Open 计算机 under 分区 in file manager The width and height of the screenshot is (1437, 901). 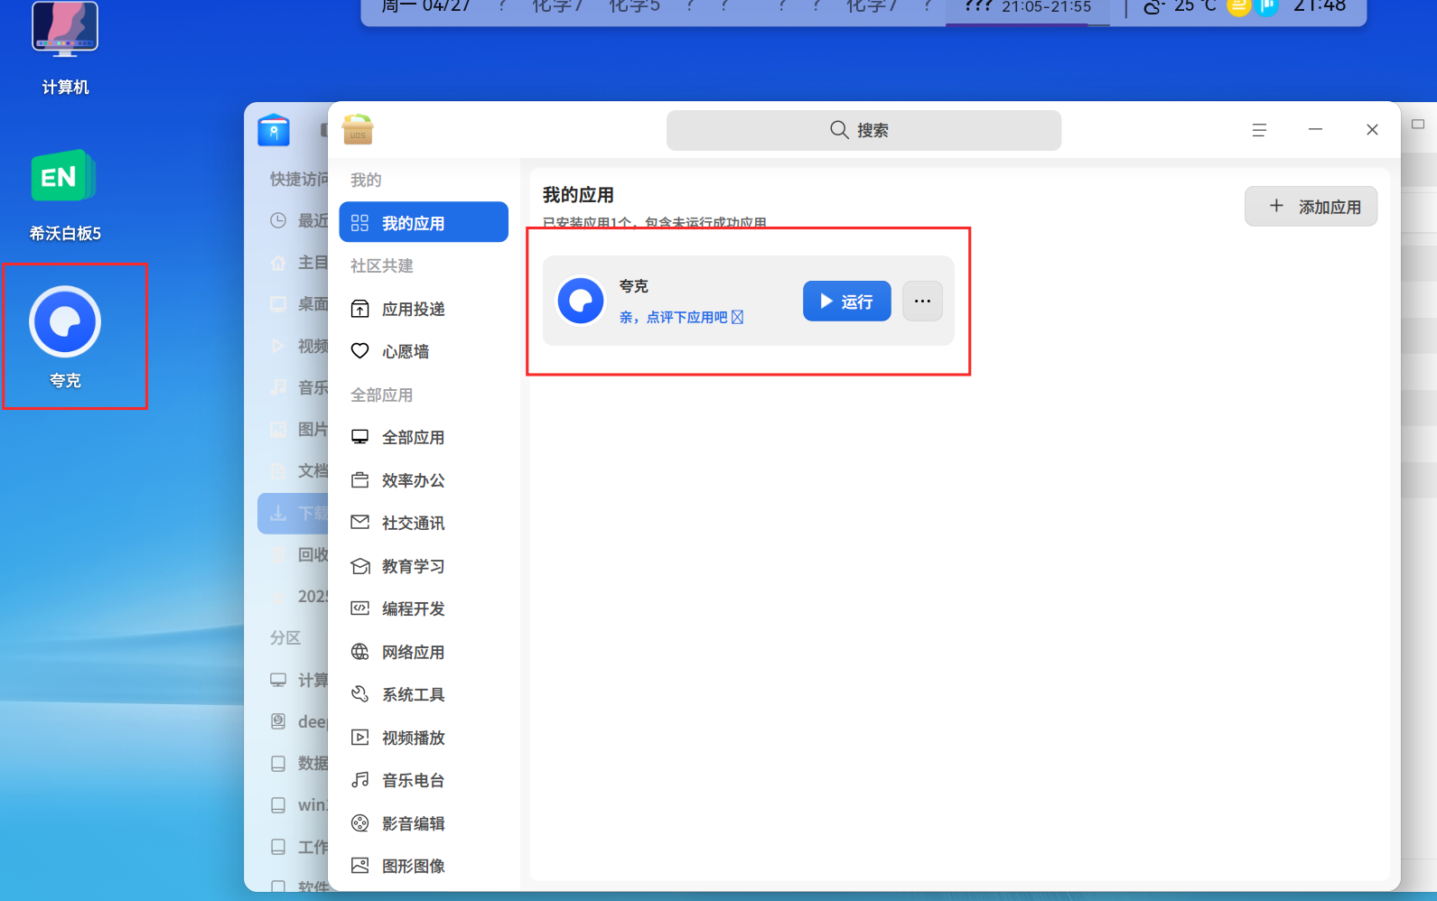pos(293,680)
